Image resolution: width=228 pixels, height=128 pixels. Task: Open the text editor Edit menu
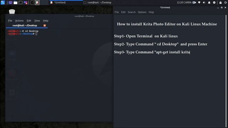pos(123,12)
